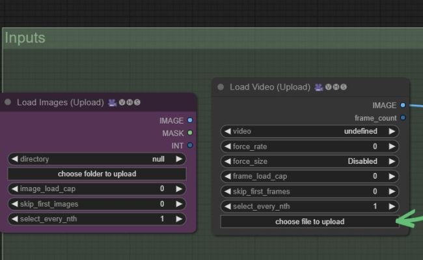Click choose folder to upload button

(97, 174)
